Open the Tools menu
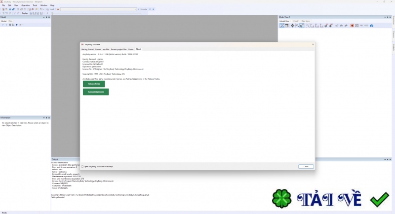The height and width of the screenshot is (214, 395). [x=35, y=5]
